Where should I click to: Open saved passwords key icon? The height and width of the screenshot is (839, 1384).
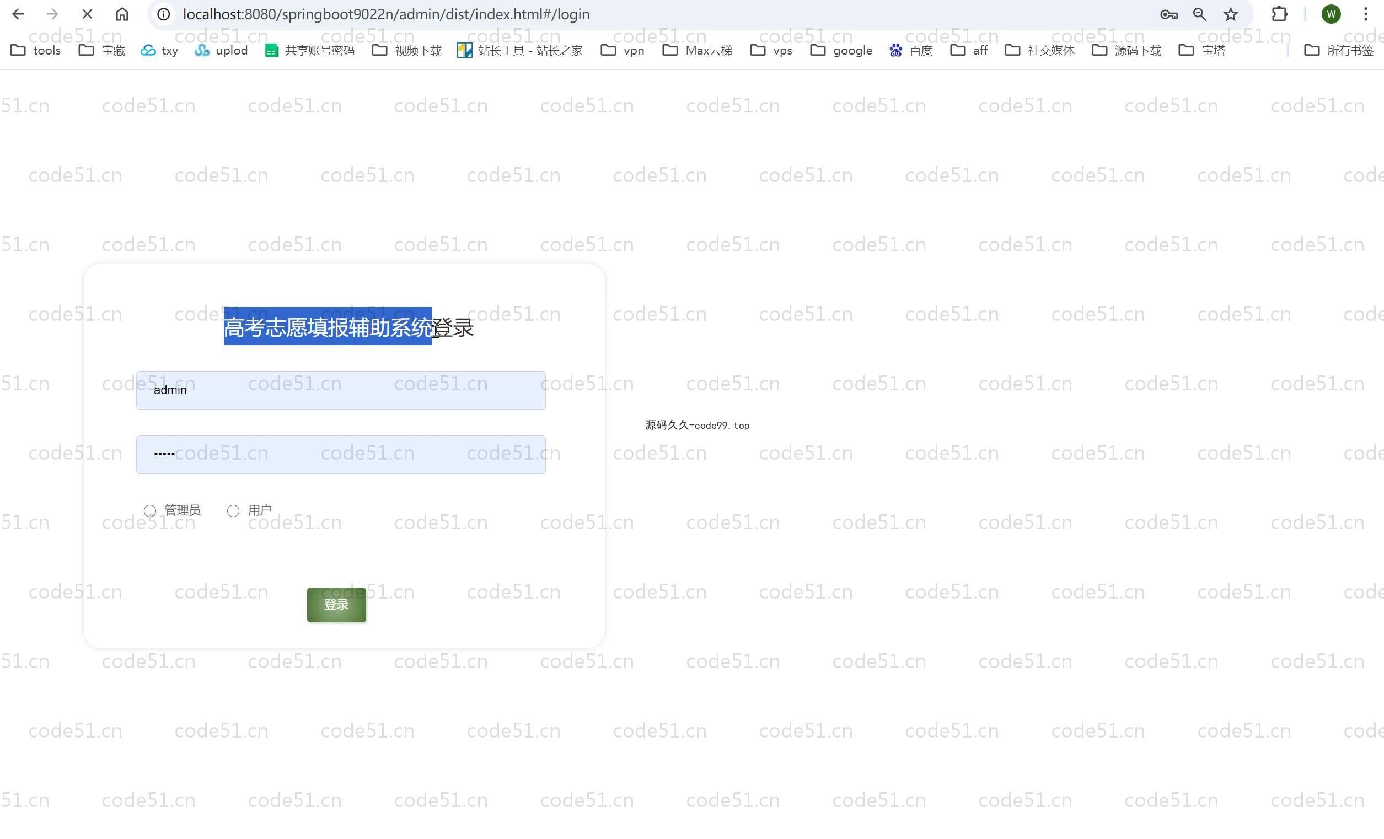[x=1168, y=14]
